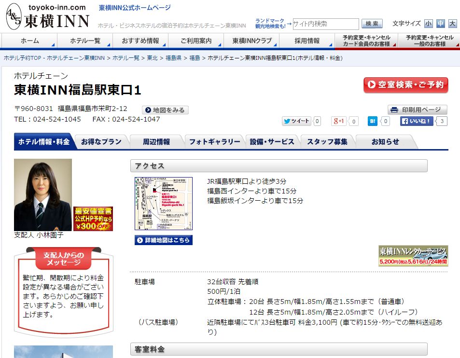This screenshot has width=460, height=358.
Task: Click the 32台収容 先着順 parking text
Action: pos(233,282)
